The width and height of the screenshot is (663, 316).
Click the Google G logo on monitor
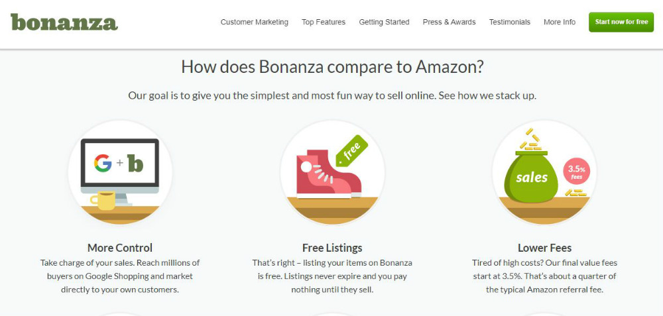click(x=102, y=163)
